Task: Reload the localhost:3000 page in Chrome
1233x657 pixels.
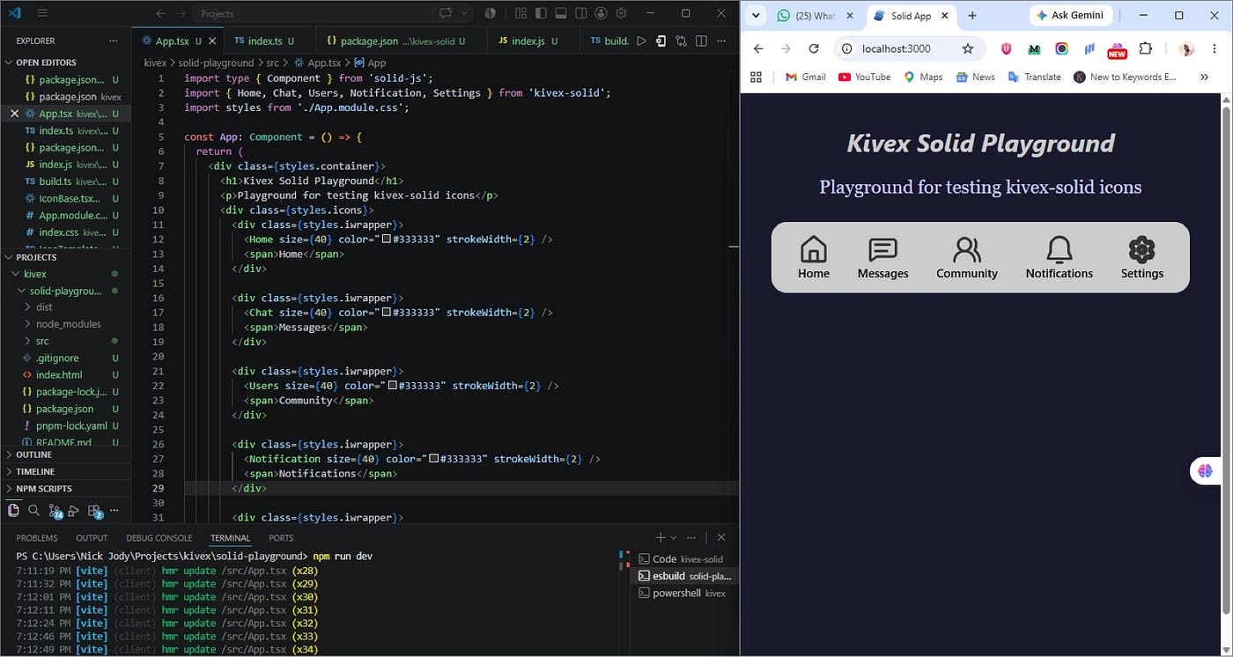Action: 814,48
